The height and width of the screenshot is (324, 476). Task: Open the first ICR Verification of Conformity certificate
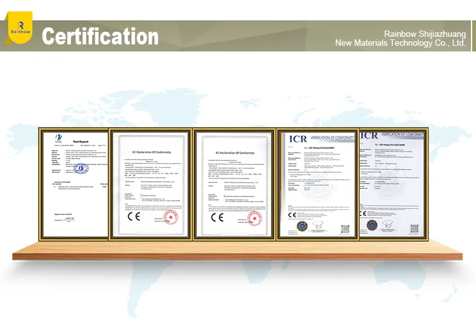point(317,184)
